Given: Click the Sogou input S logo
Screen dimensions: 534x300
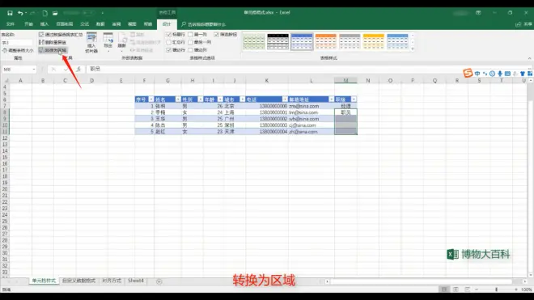Looking at the screenshot, I should coord(468,73).
